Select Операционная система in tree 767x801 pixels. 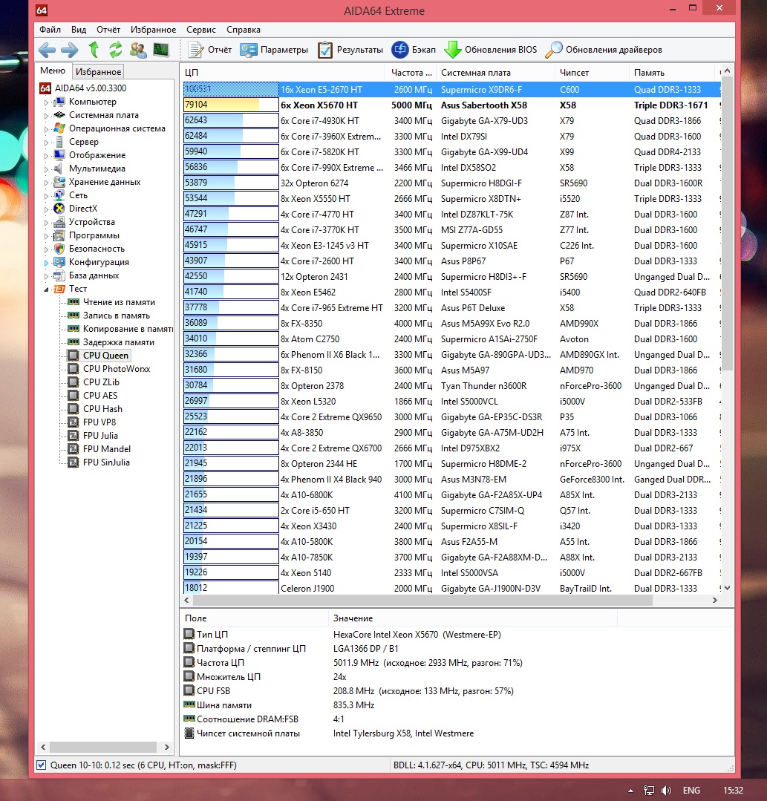coord(117,128)
